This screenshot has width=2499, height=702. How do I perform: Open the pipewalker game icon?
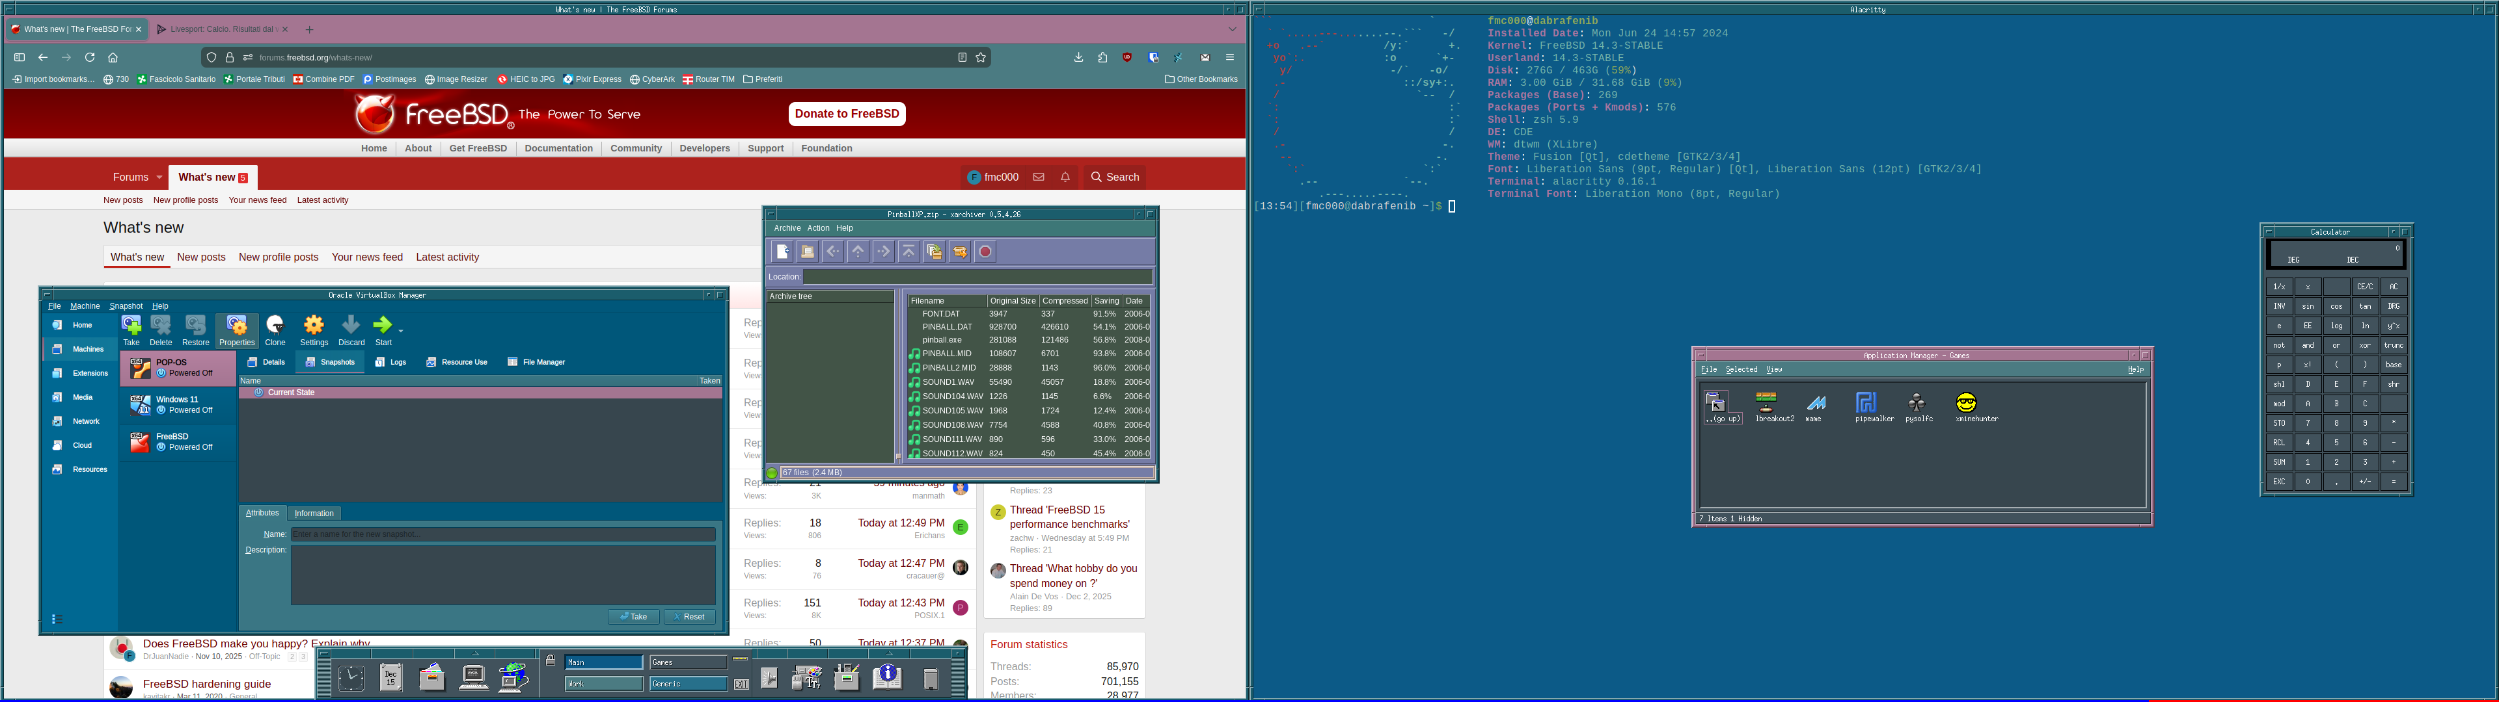click(x=1866, y=402)
